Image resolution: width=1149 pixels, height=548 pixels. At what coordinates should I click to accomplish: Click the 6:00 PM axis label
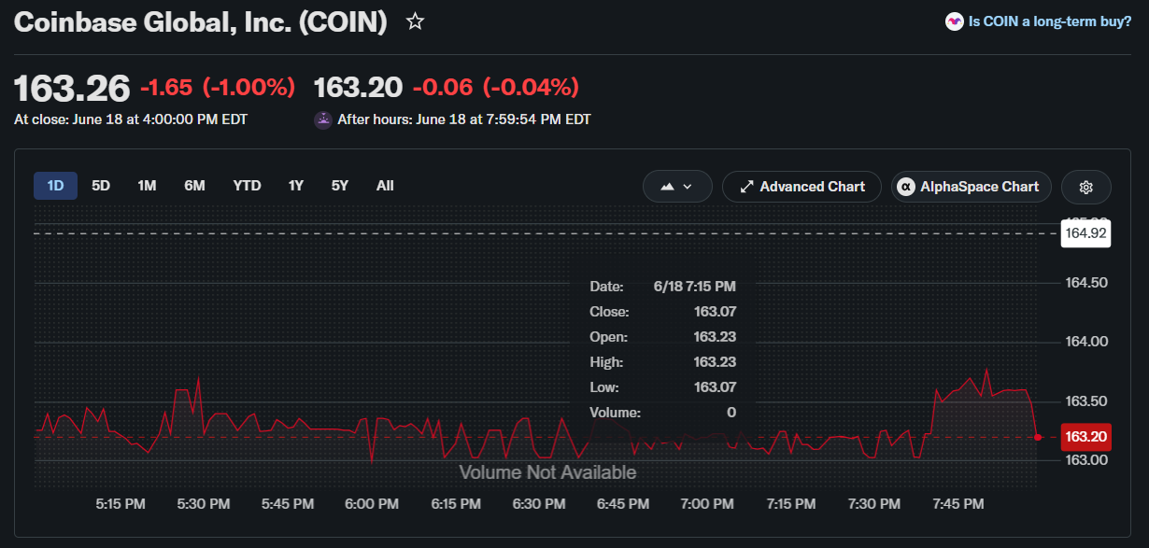click(x=372, y=504)
